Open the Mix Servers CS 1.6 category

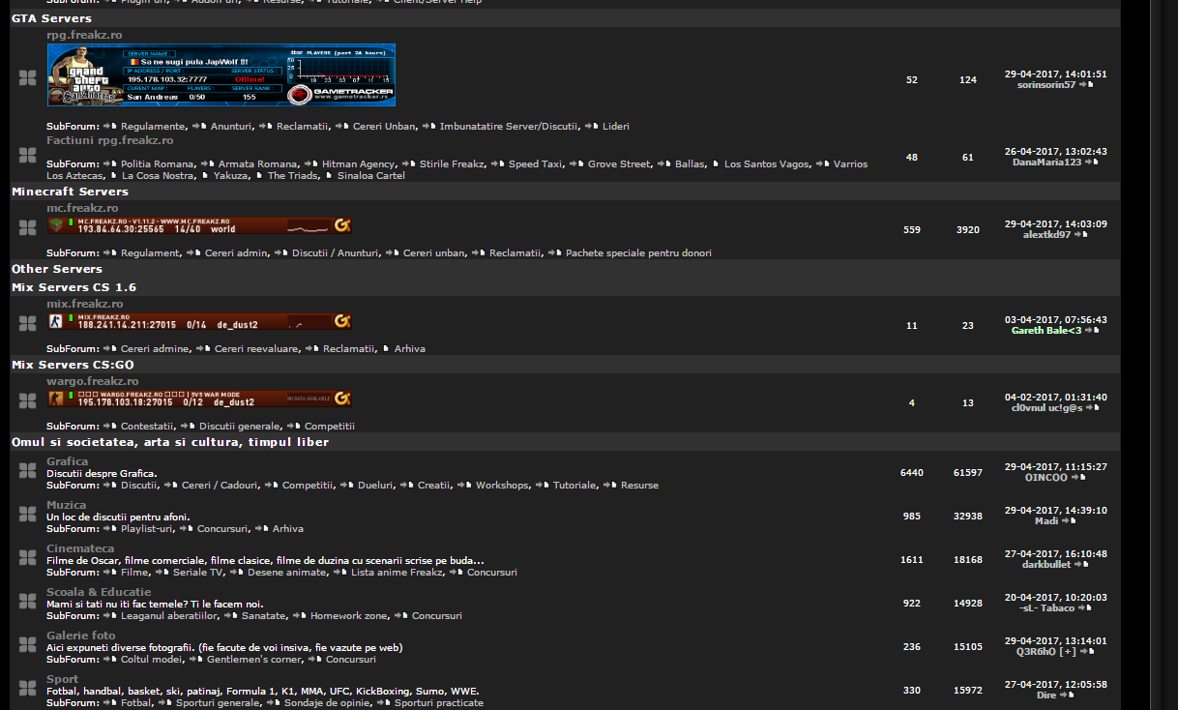[74, 287]
